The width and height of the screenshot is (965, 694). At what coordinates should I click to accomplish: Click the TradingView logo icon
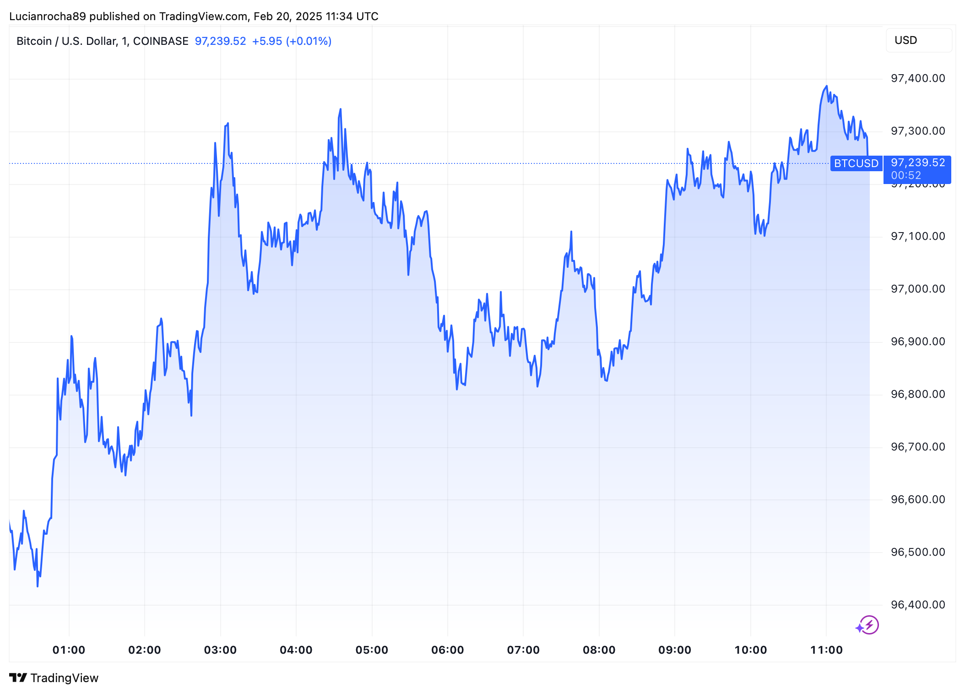18,678
